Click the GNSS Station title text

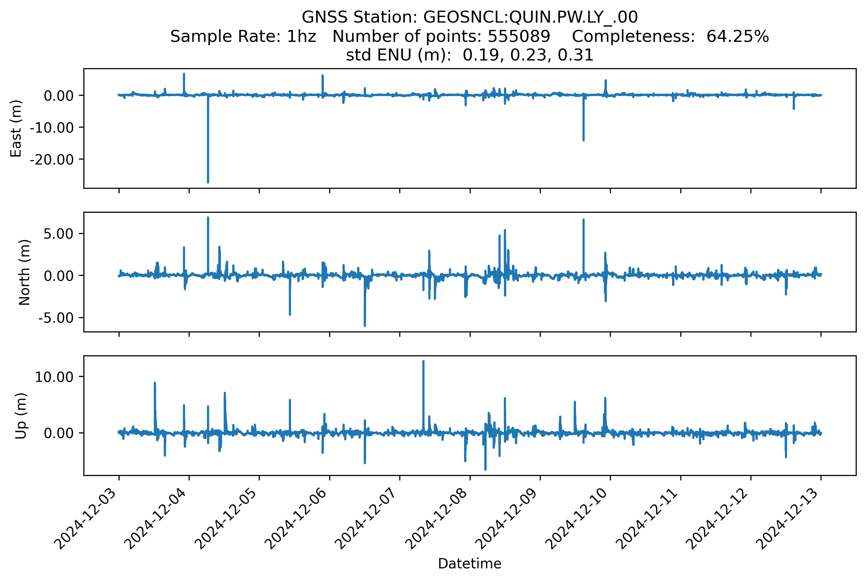[469, 17]
